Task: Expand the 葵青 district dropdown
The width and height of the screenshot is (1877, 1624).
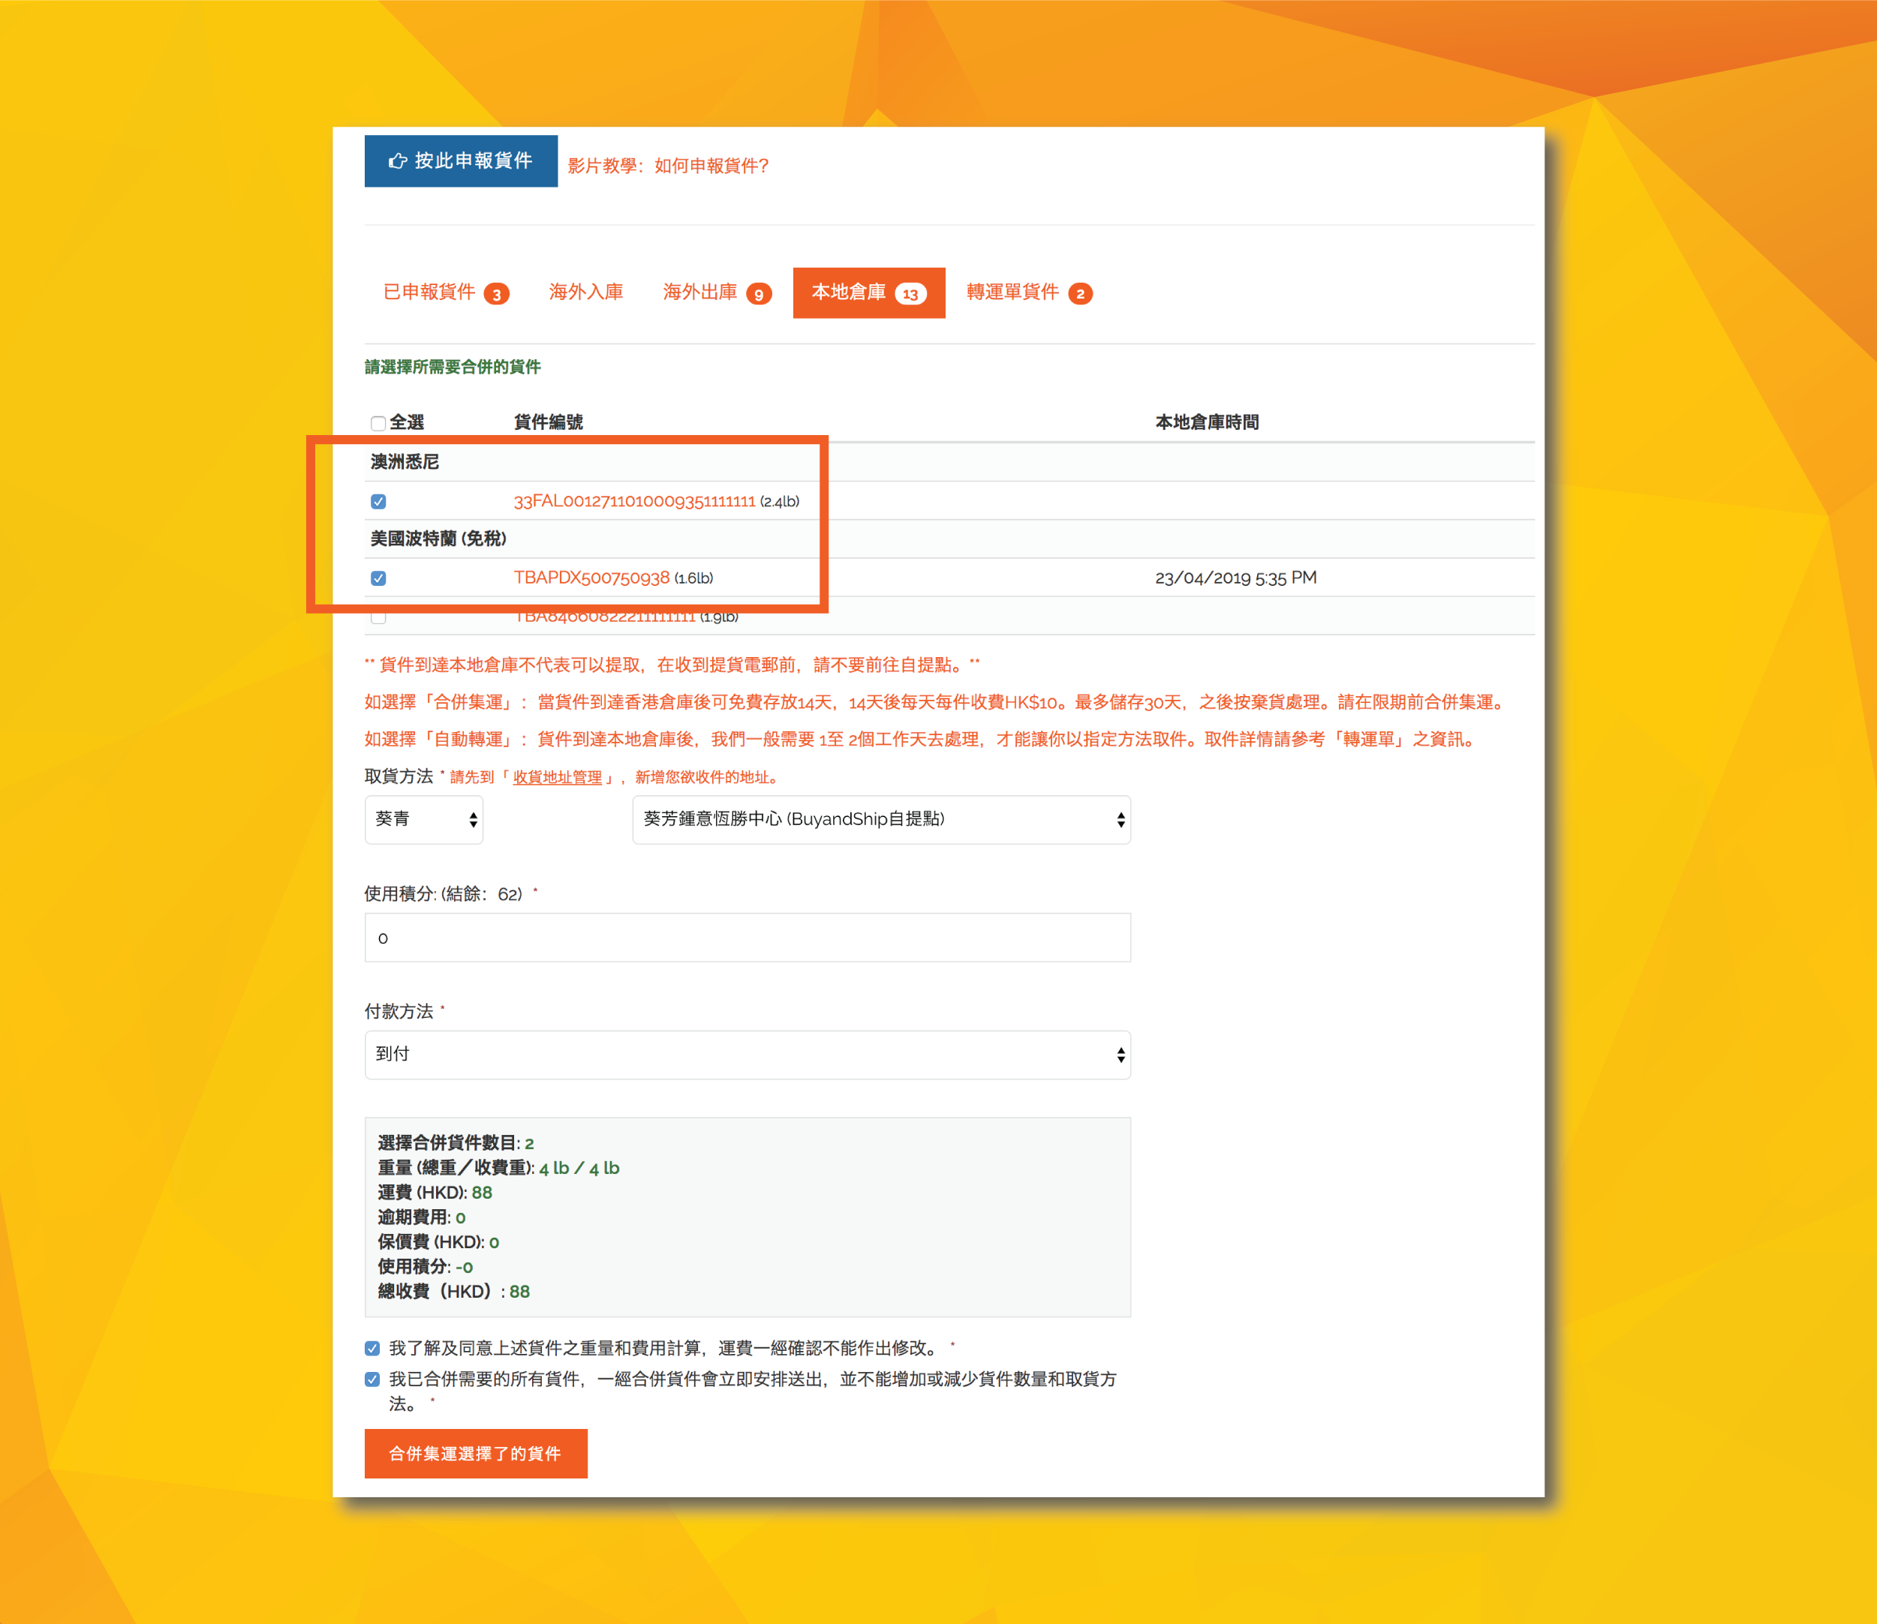Action: click(x=423, y=819)
